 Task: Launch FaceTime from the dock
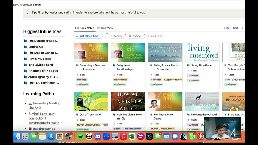34,136
